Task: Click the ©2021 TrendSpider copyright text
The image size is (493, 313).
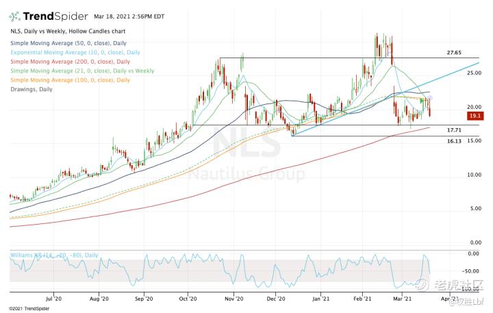Action: point(29,309)
